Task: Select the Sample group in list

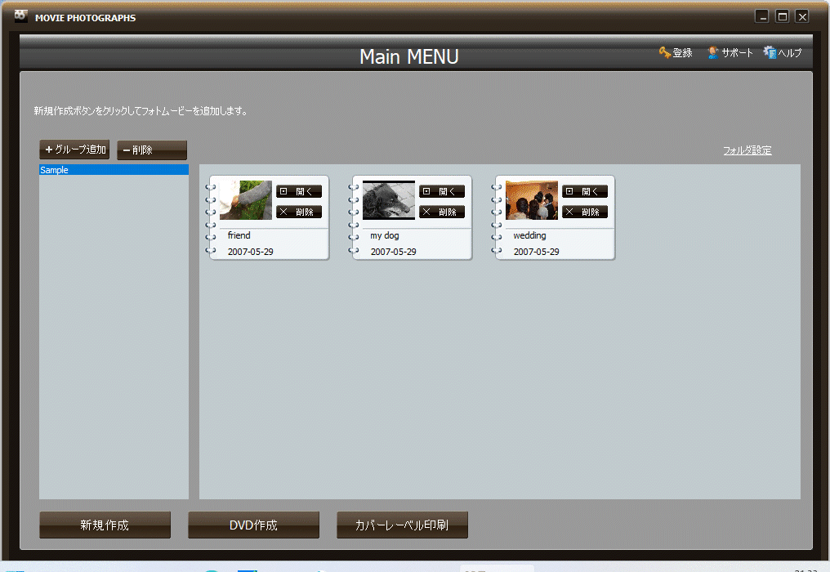Action: [x=114, y=170]
